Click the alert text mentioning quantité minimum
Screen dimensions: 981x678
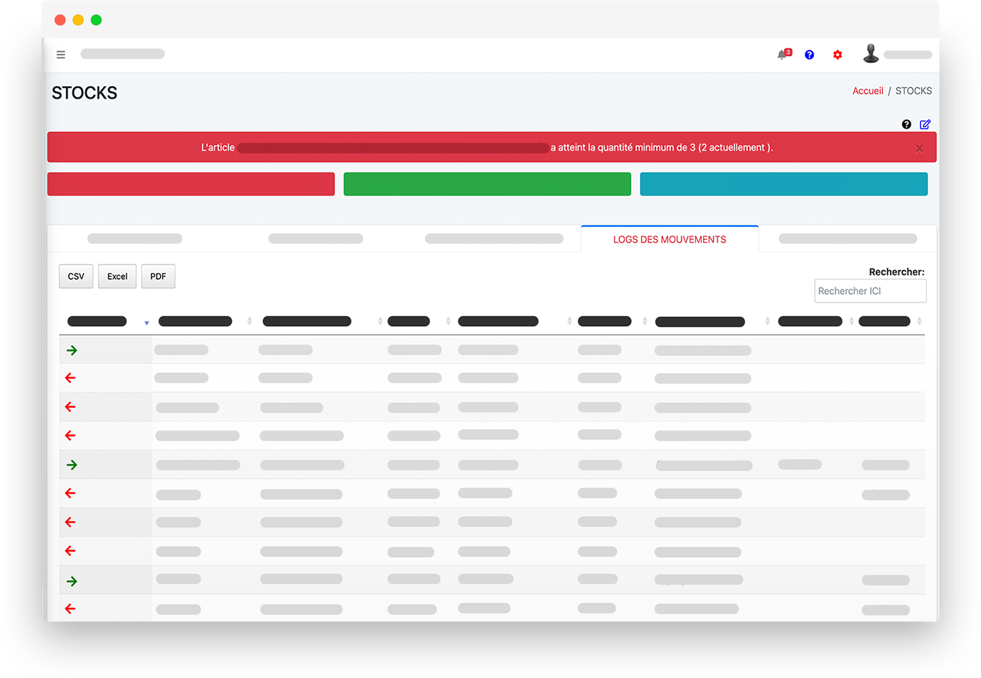coord(661,148)
